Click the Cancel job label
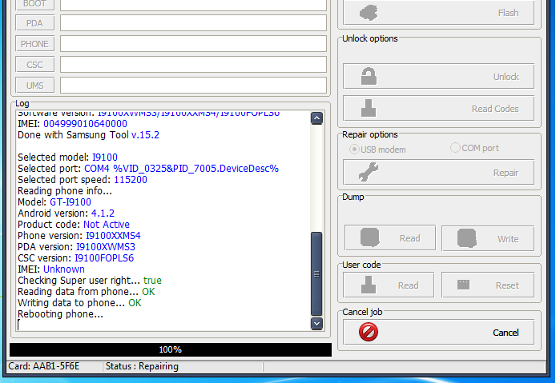Image resolution: width=560 pixels, height=383 pixels. tap(362, 312)
